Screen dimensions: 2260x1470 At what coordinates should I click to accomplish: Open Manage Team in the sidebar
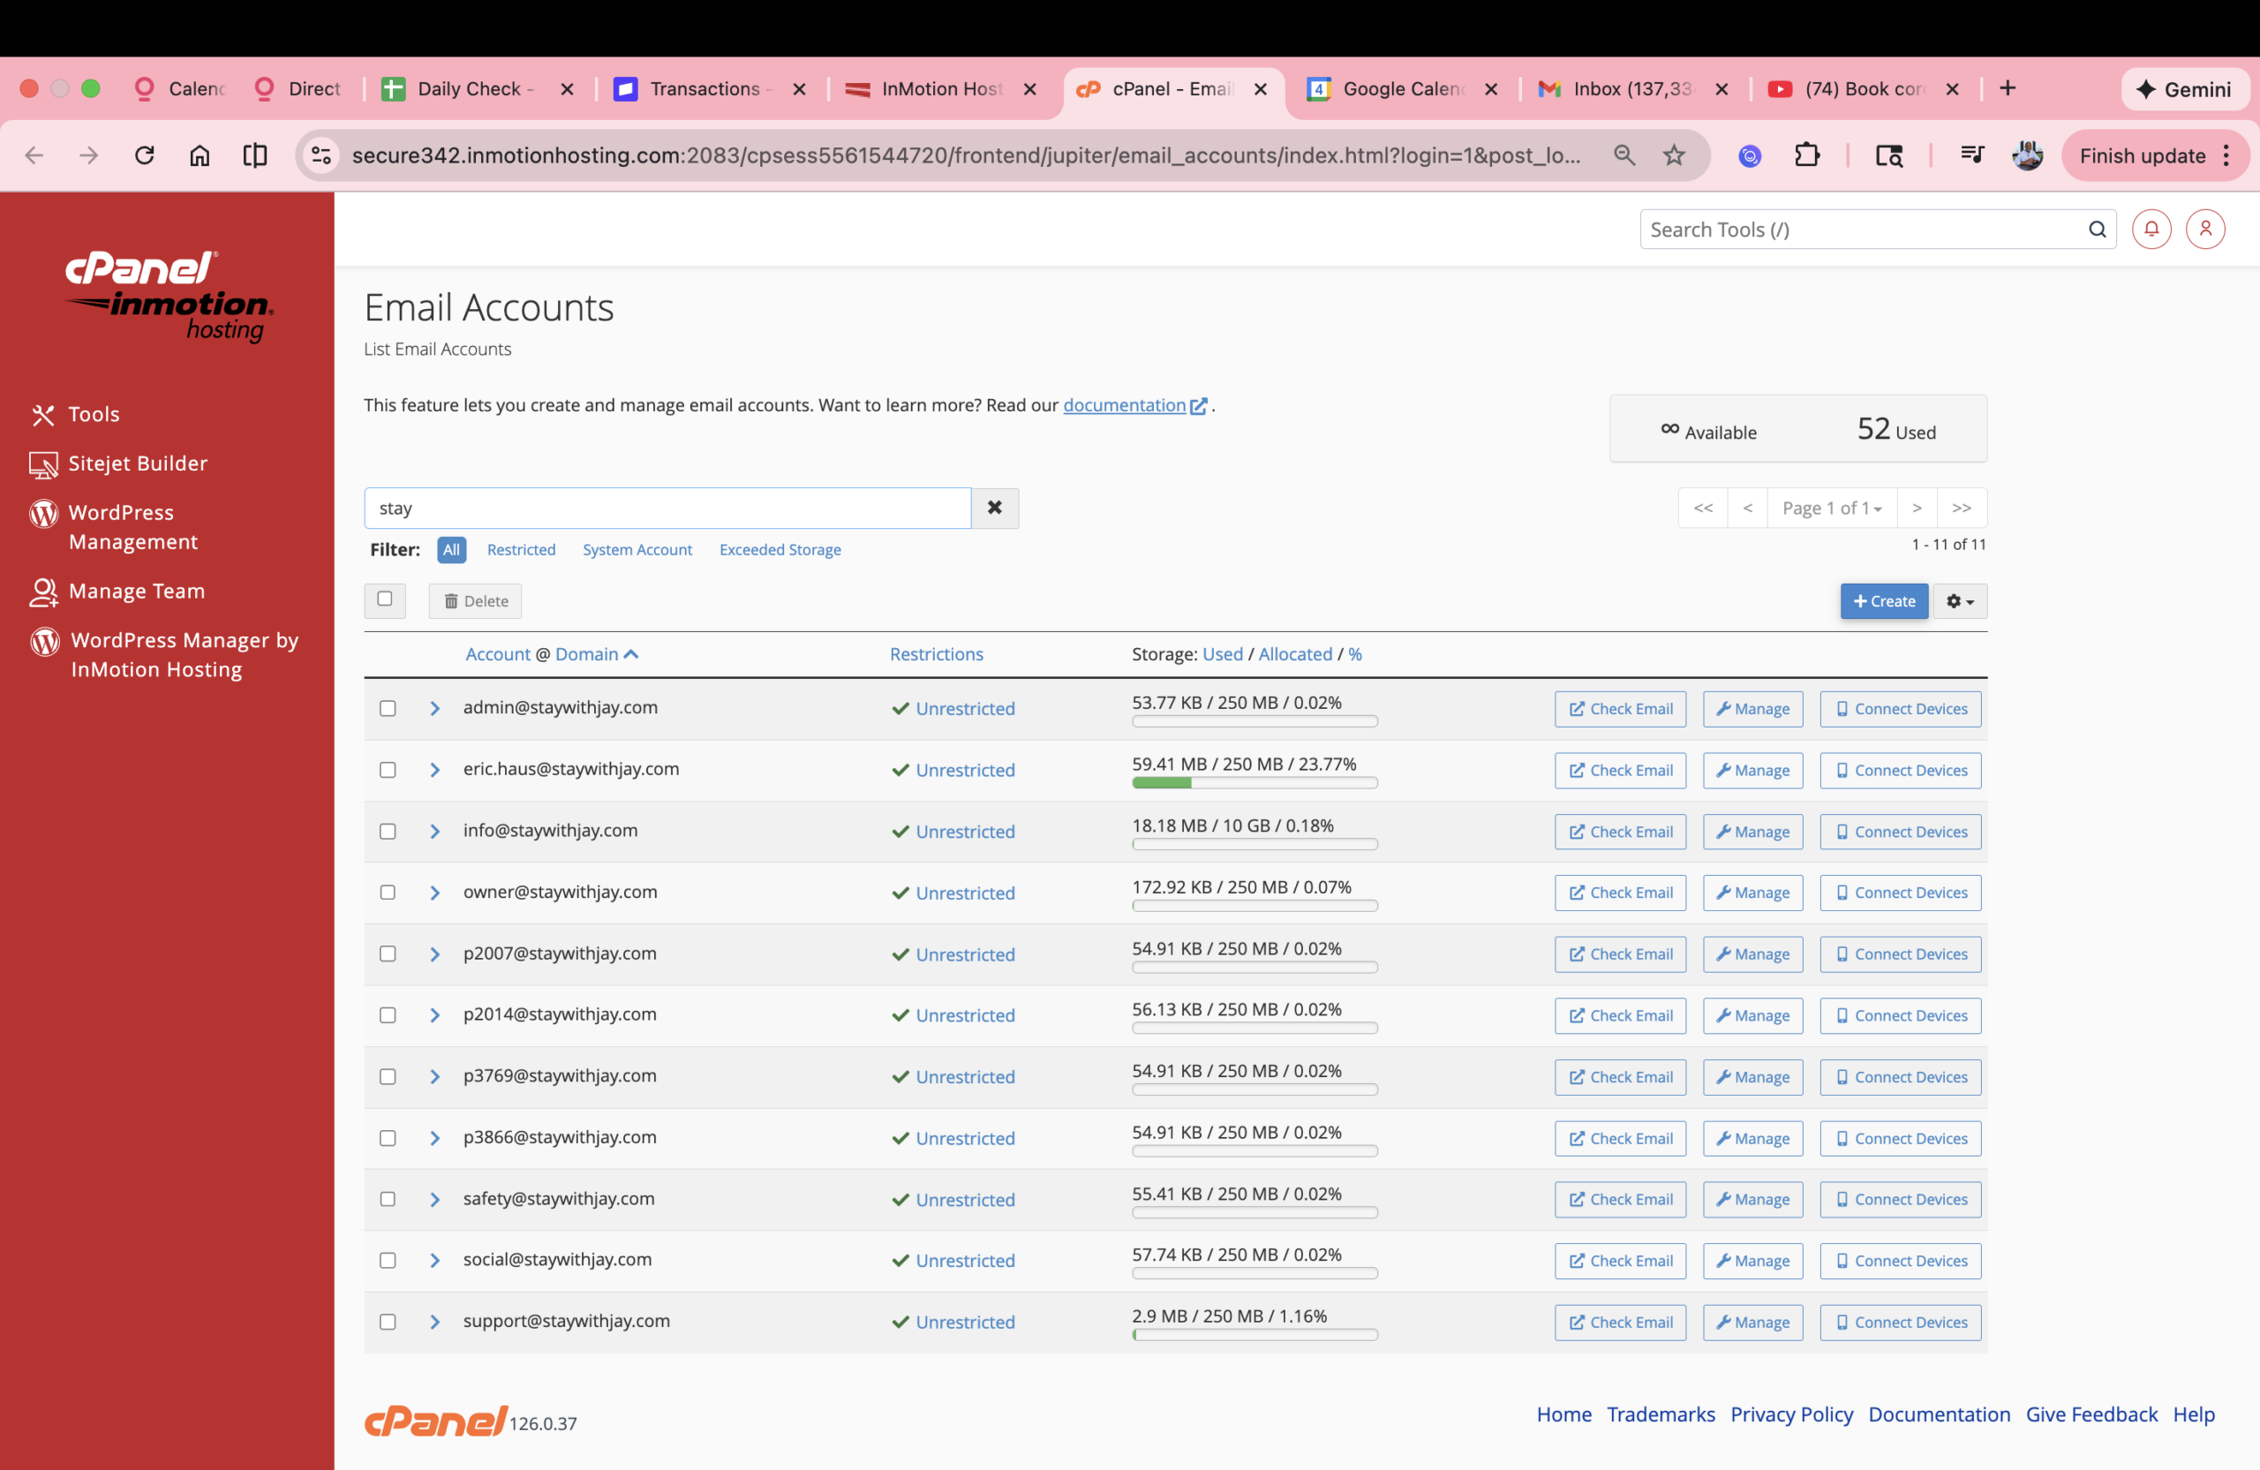click(136, 591)
